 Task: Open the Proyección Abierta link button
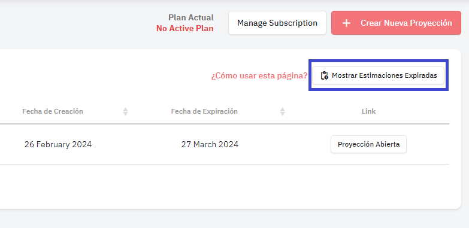pos(368,144)
